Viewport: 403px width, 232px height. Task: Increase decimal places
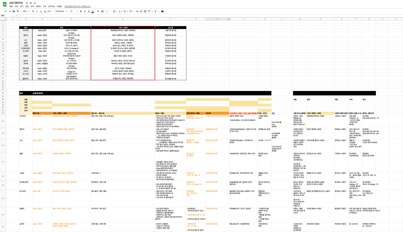pyautogui.click(x=45, y=11)
